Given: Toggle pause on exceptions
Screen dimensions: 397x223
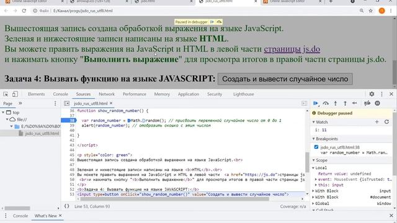Looking at the screenshot, I should click(377, 103).
